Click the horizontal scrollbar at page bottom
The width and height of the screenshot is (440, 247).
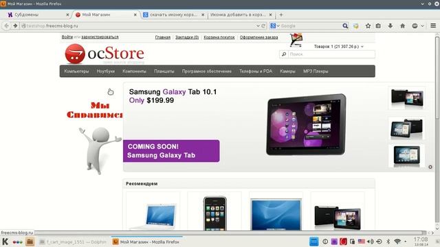tap(230, 233)
